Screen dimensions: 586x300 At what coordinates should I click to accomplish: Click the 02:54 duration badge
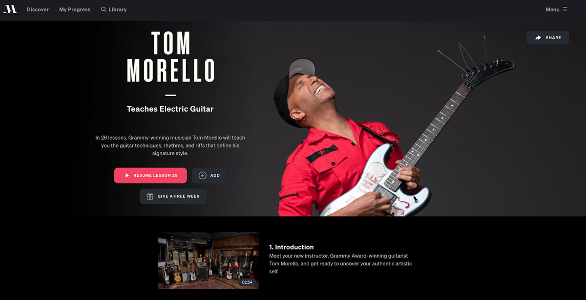[247, 282]
